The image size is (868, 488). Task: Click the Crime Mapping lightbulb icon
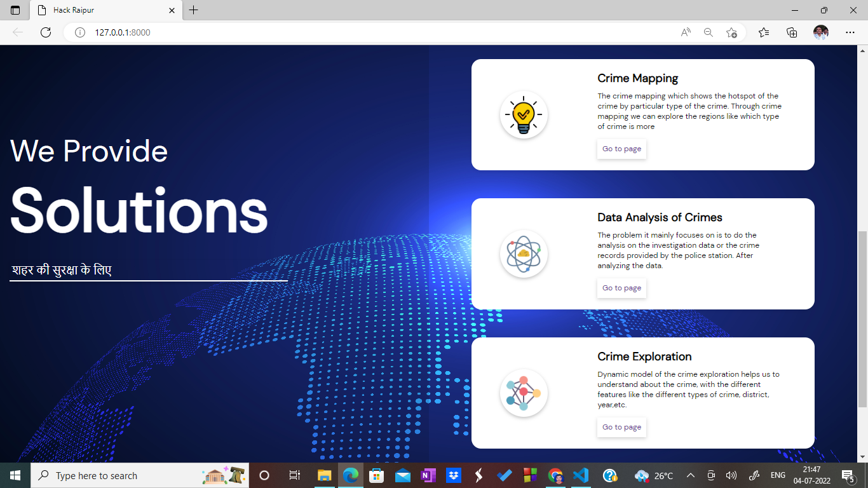click(x=524, y=115)
